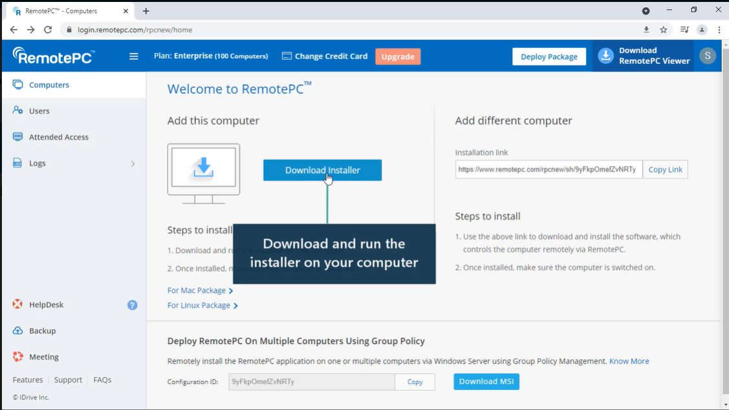Open a new browser tab
The height and width of the screenshot is (410, 729).
146,11
